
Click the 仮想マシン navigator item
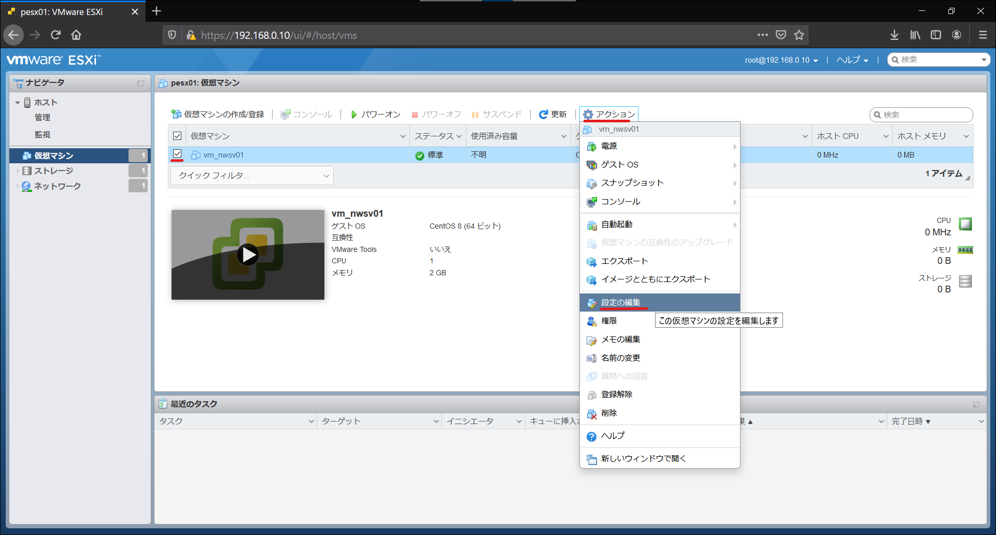[80, 156]
